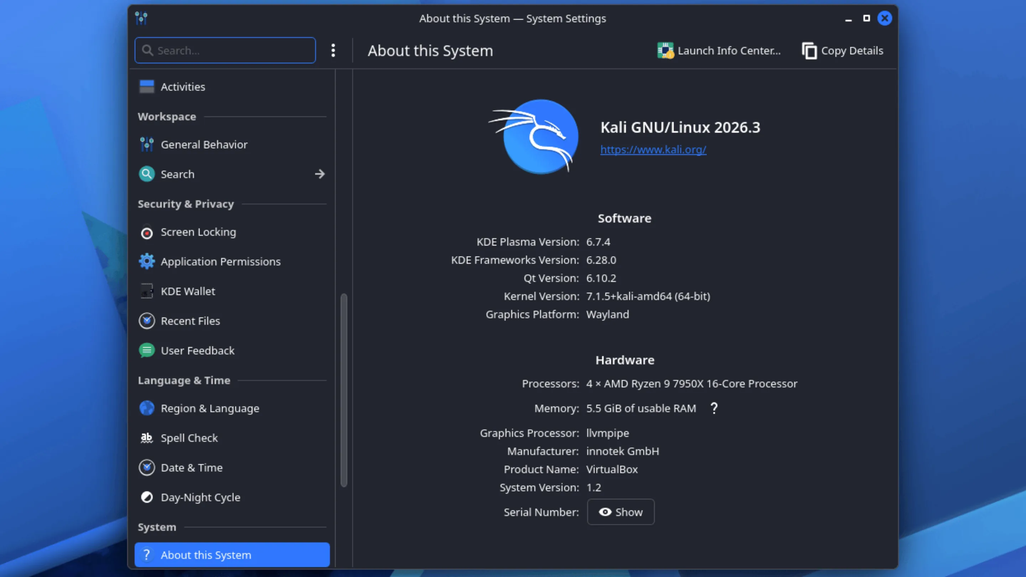The image size is (1026, 577).
Task: Open Day-Night Cycle icon
Action: tap(146, 497)
